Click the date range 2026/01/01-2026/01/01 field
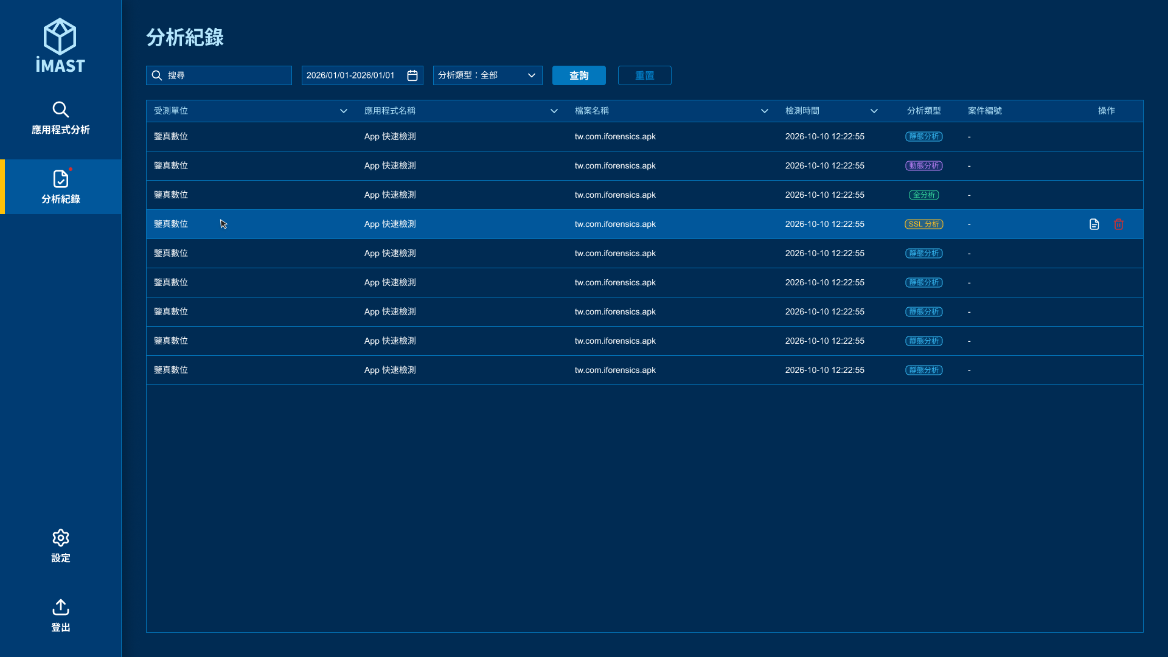The image size is (1168, 657). coord(363,75)
